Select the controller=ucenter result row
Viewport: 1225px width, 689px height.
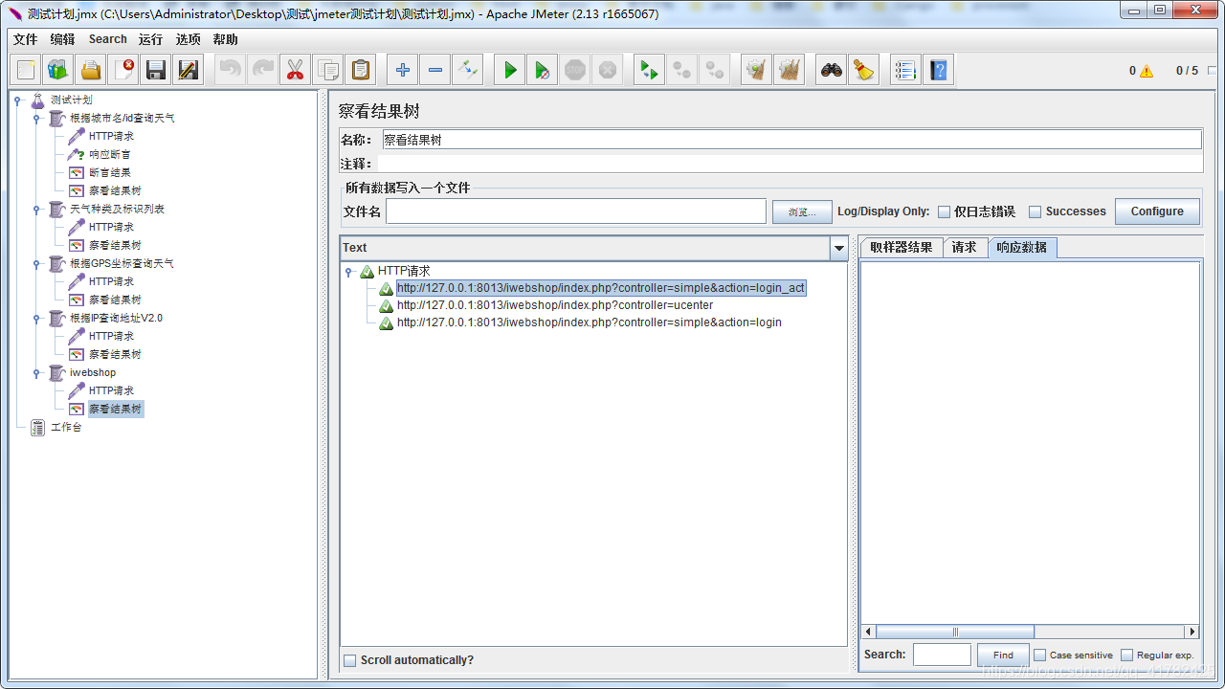[x=555, y=305]
